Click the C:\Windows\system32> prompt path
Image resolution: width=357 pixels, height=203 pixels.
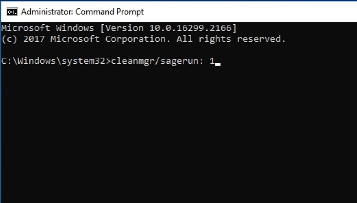tap(55, 61)
